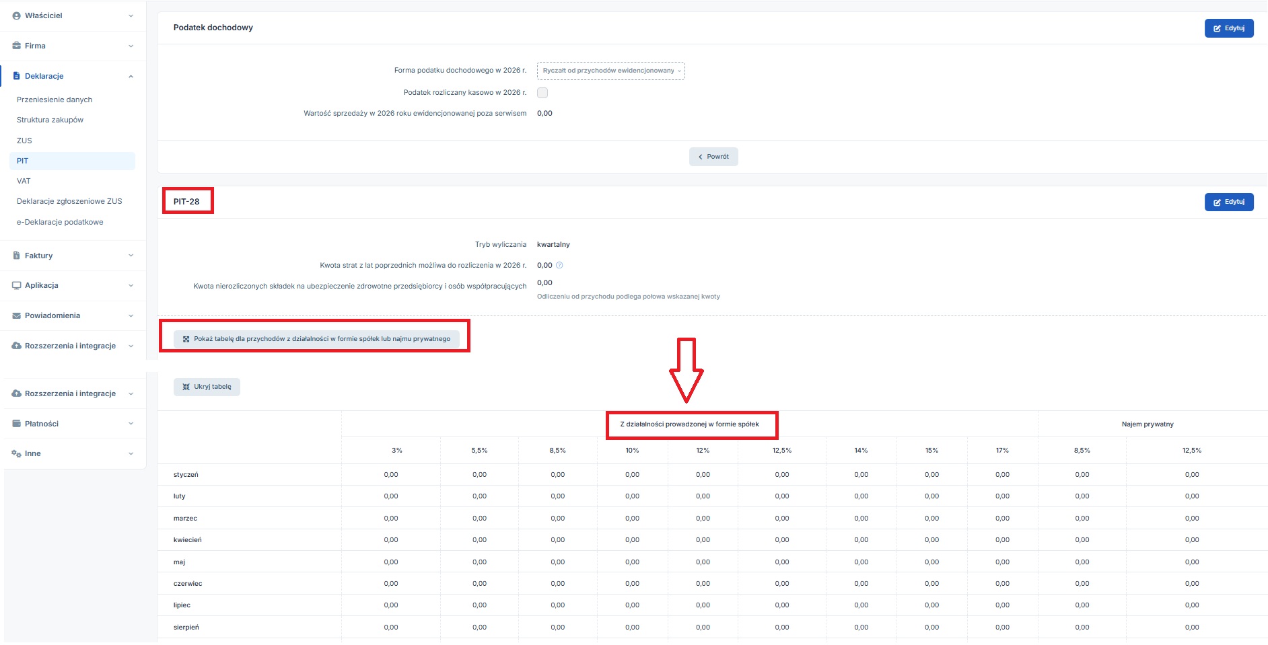Click the Inne gears icon

(16, 453)
